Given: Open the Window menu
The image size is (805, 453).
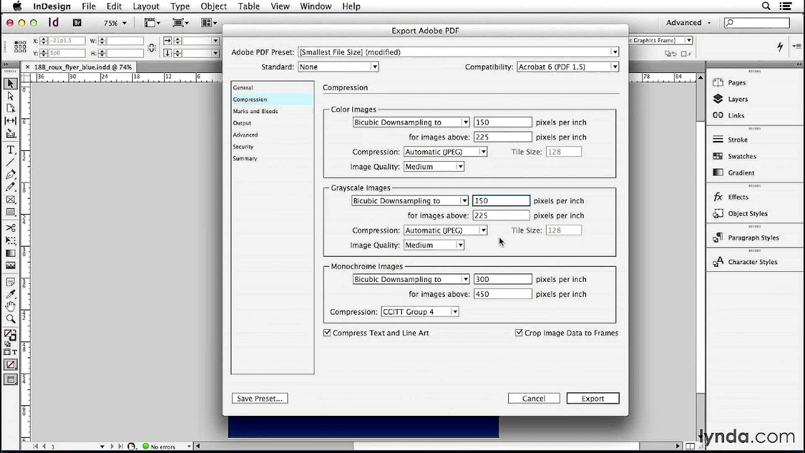Looking at the screenshot, I should click(316, 6).
